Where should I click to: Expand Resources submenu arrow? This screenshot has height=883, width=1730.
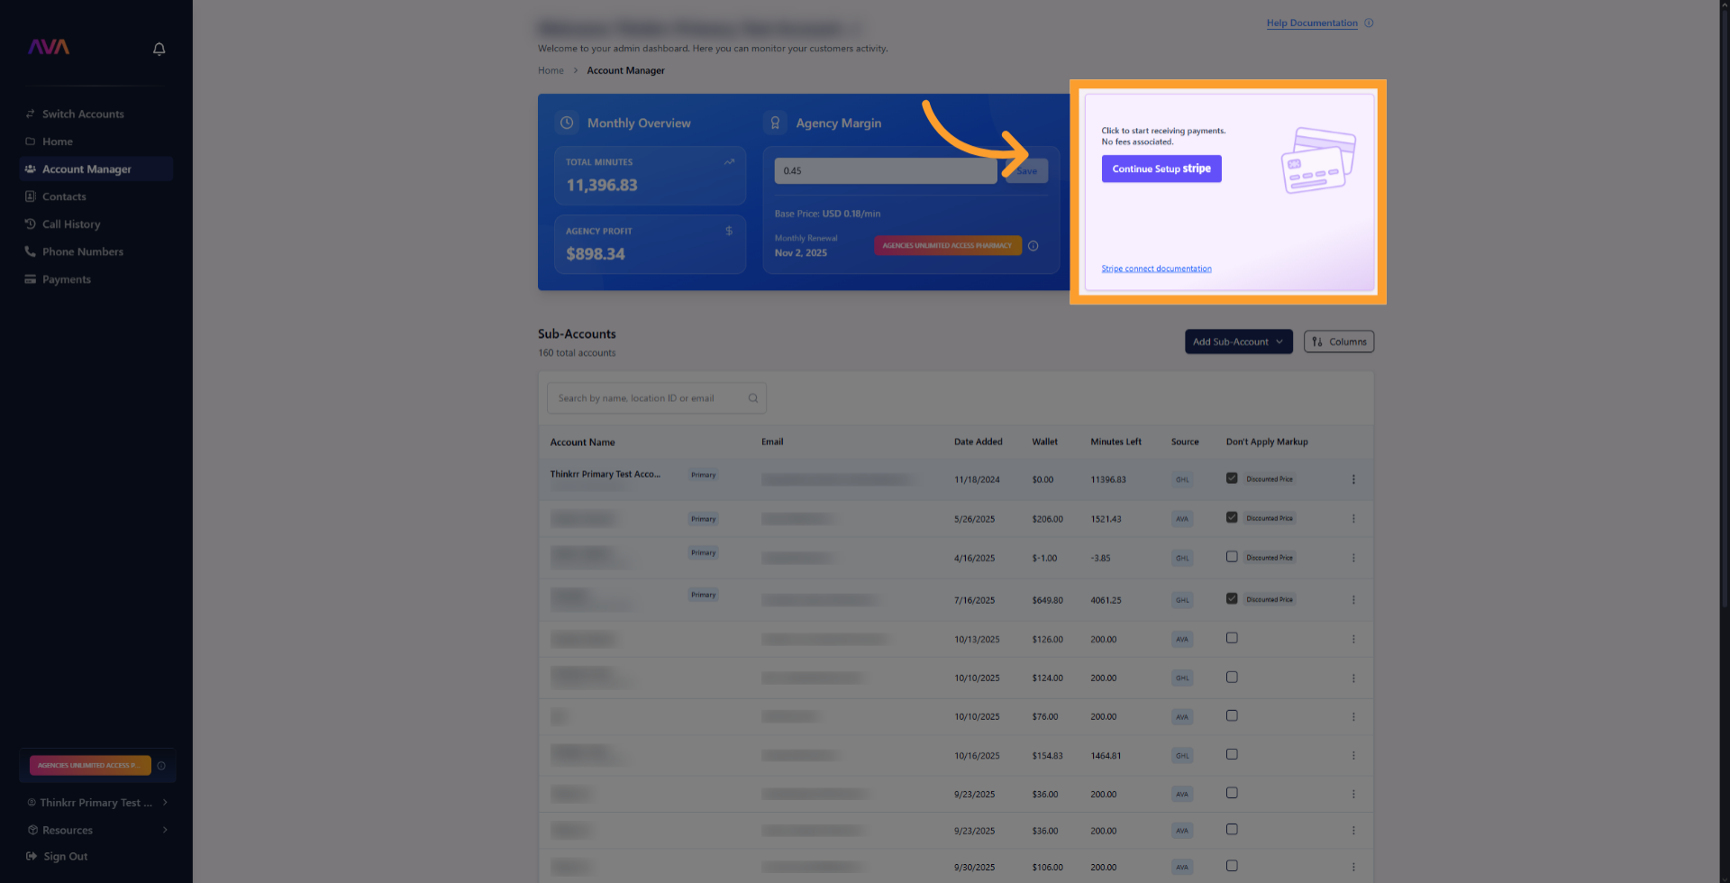click(x=165, y=830)
